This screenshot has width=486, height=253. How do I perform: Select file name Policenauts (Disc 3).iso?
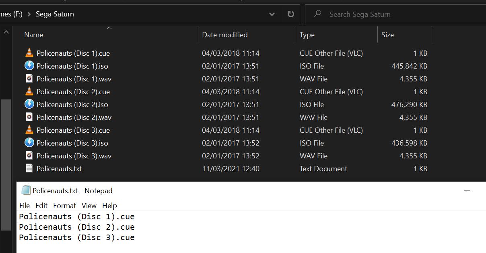point(72,143)
